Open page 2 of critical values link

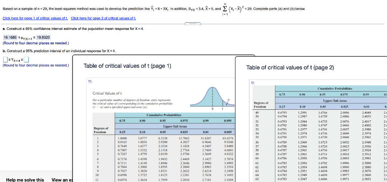coord(104,18)
